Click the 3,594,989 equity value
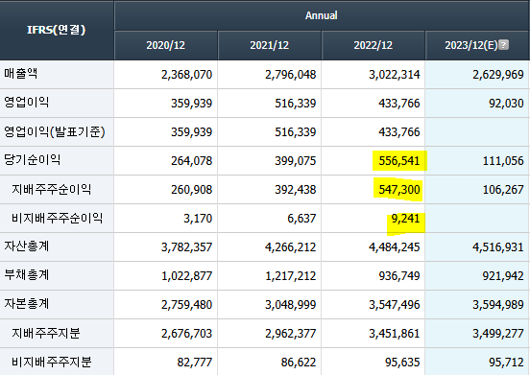This screenshot has width=530, height=375. (498, 305)
